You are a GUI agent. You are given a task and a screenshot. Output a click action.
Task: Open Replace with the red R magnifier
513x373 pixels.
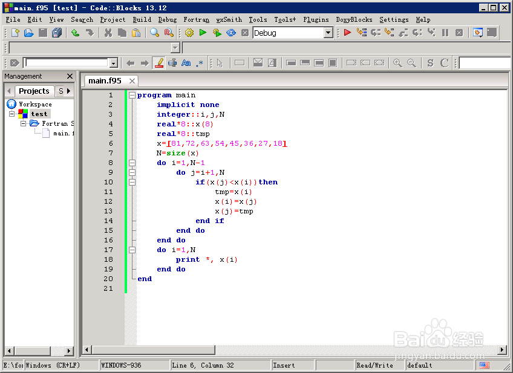click(x=169, y=33)
